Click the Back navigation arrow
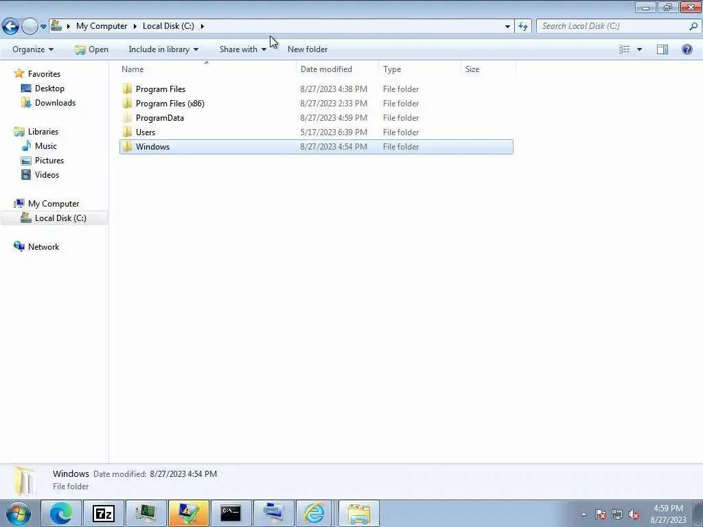 [x=11, y=26]
